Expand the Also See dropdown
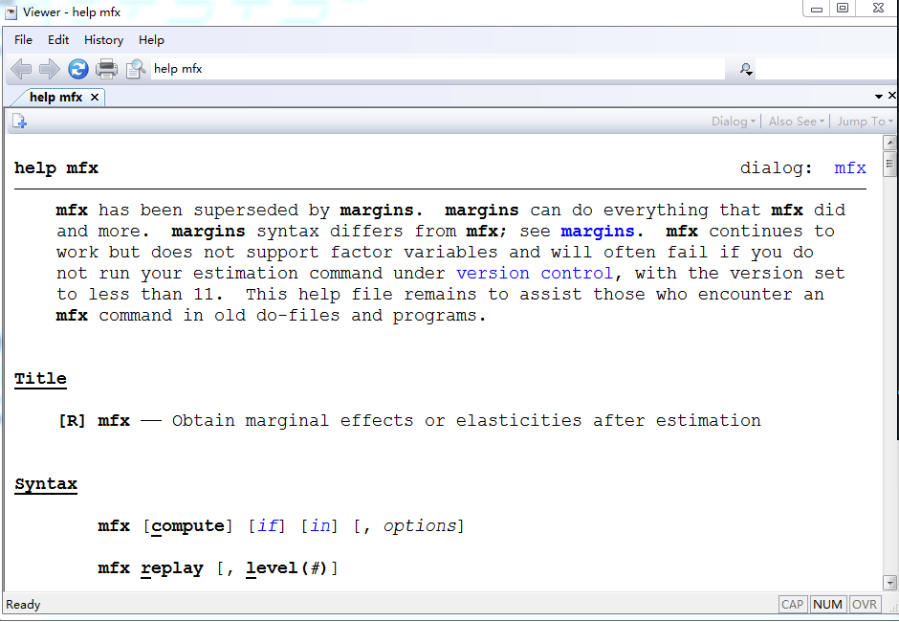899x622 pixels. [796, 122]
